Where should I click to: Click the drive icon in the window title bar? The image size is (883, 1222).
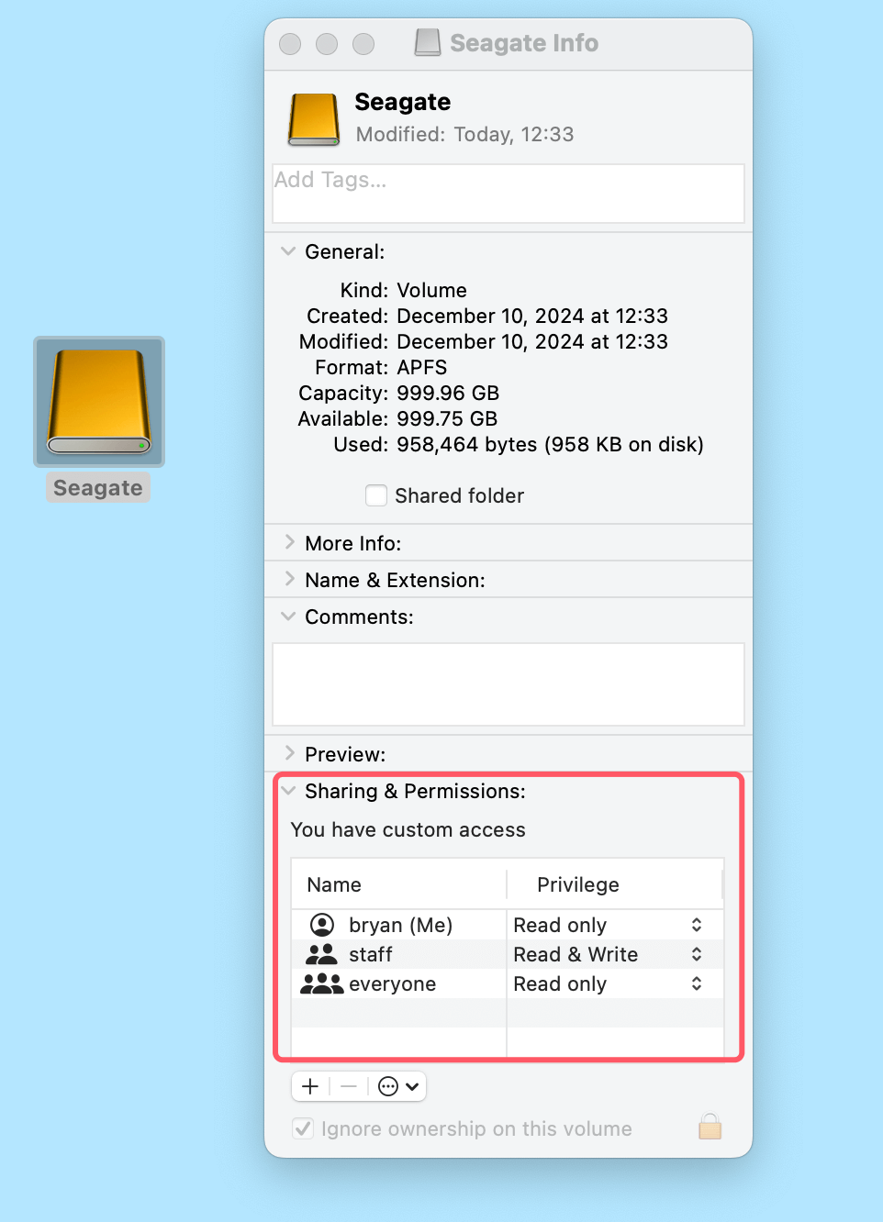click(x=426, y=42)
